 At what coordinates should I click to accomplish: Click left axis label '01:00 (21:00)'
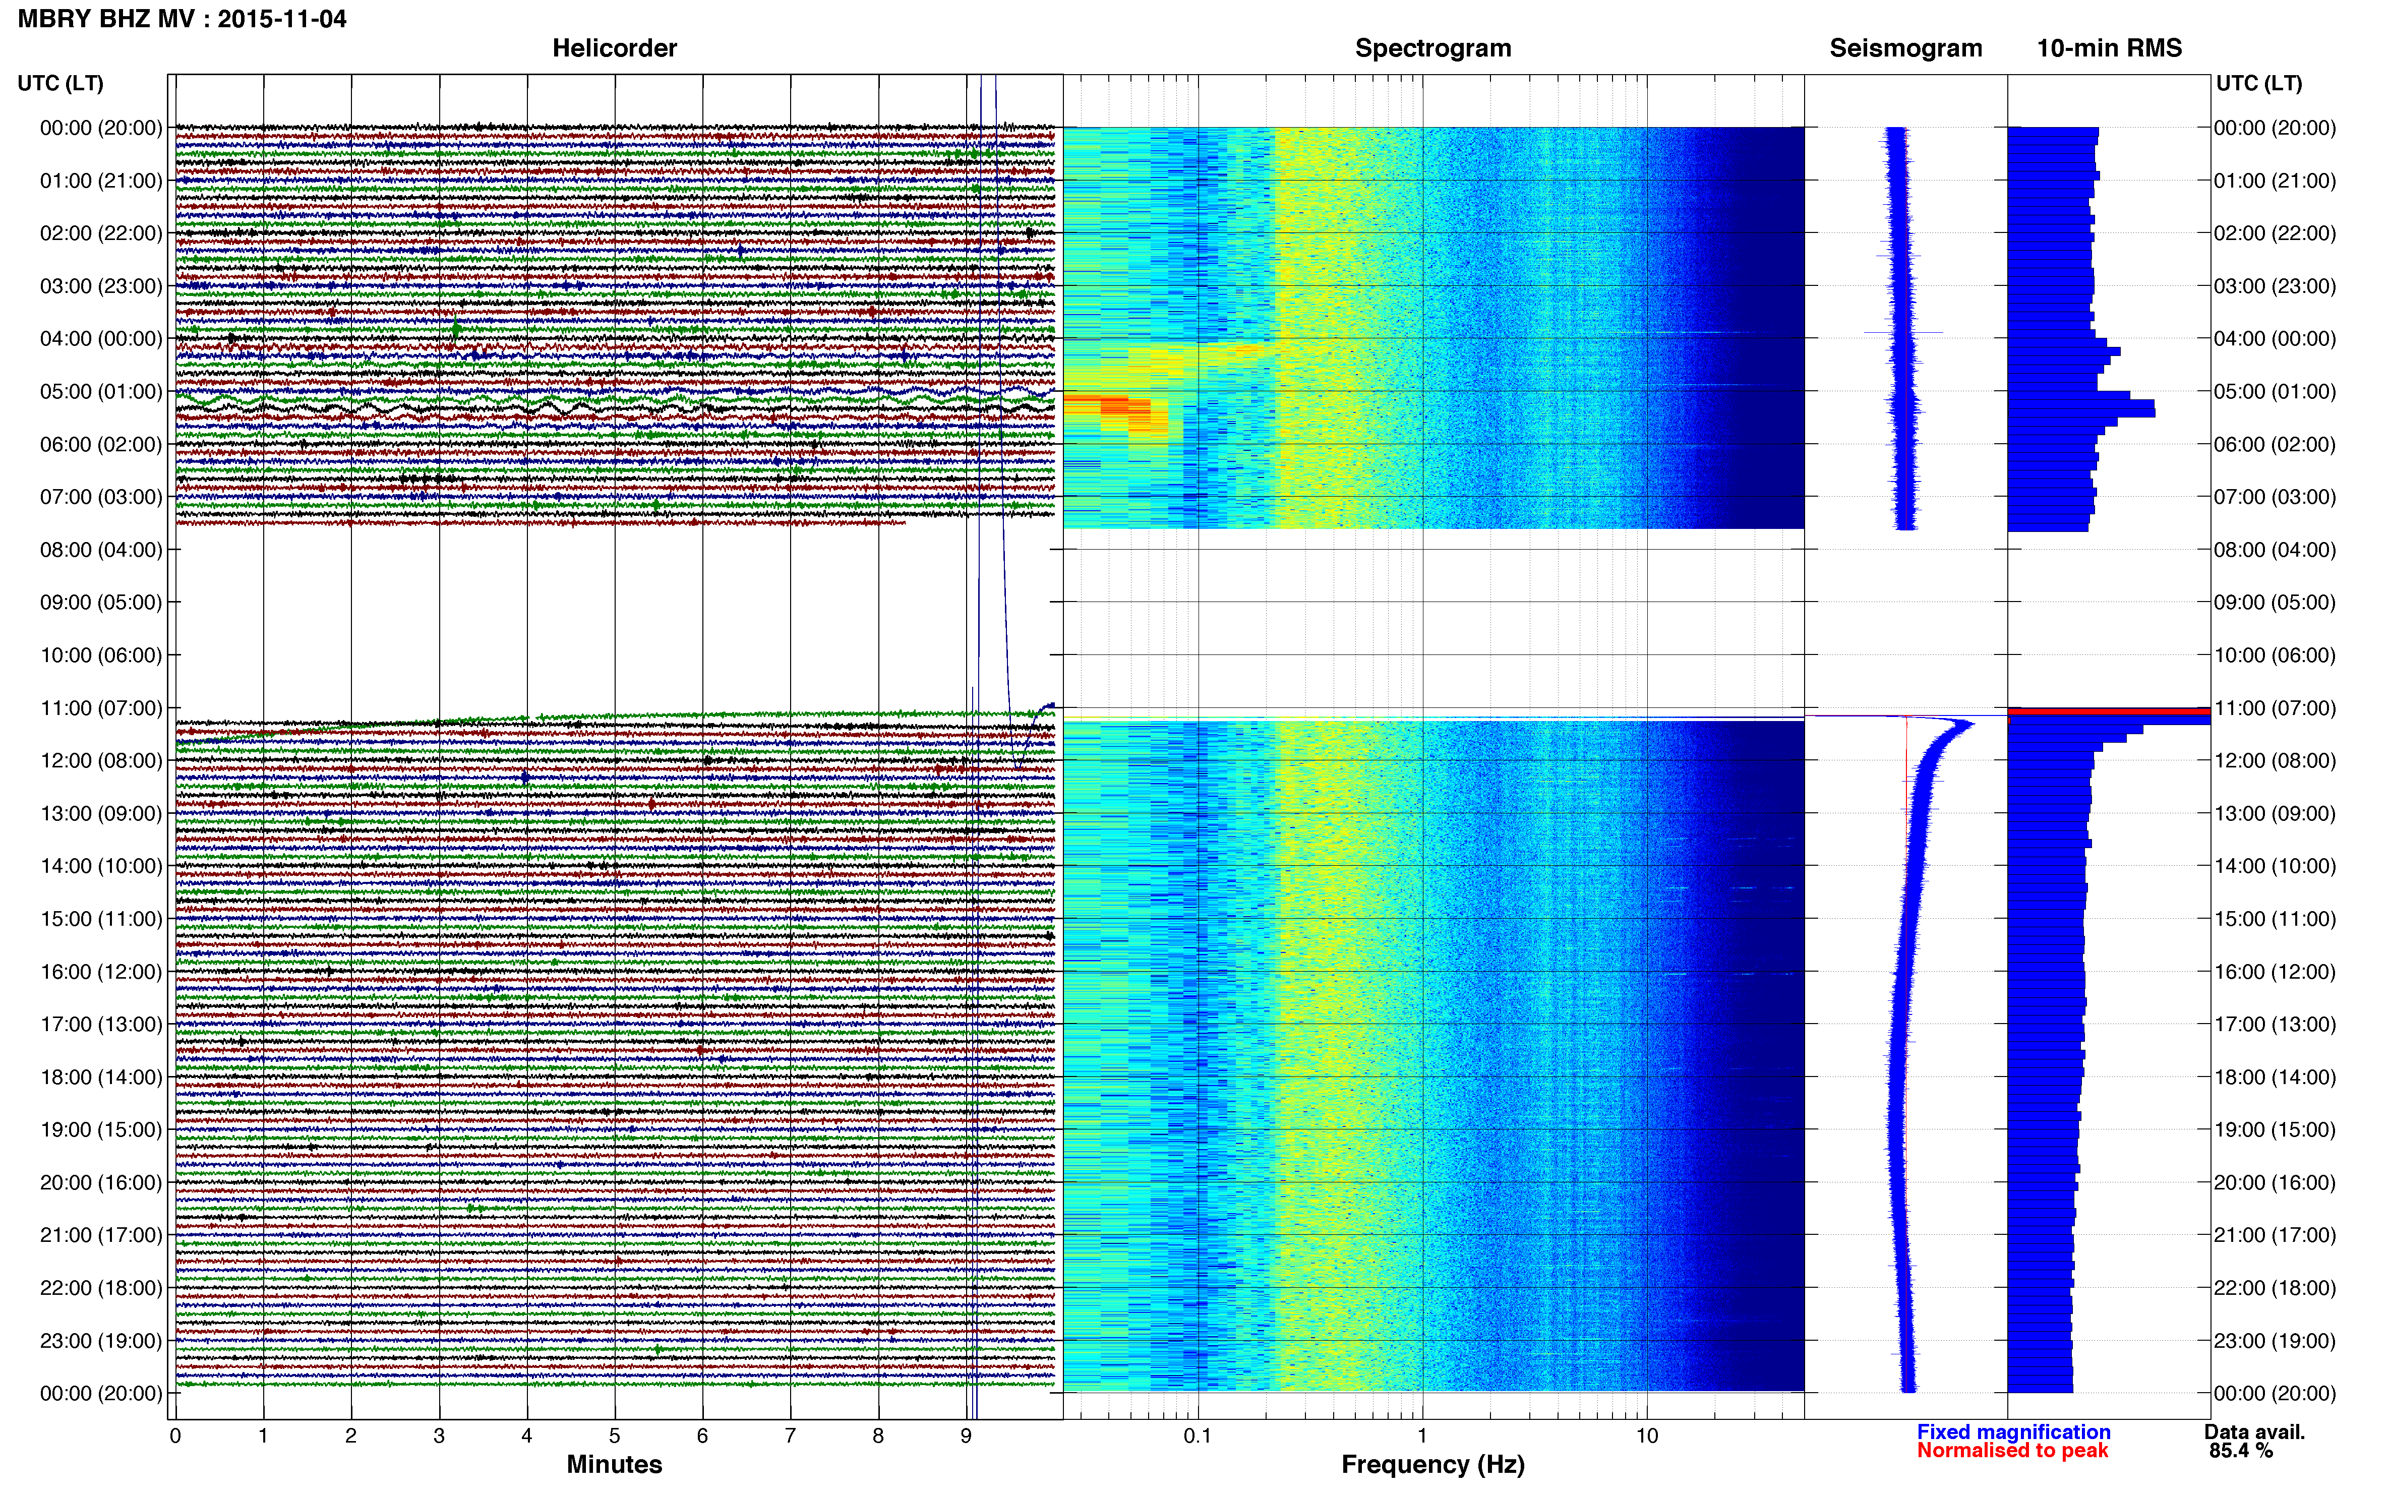(101, 181)
